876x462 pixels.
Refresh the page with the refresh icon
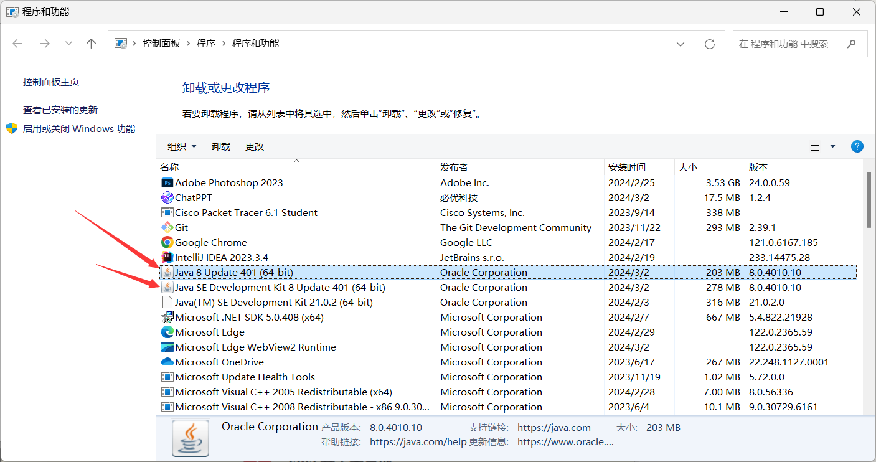point(710,44)
